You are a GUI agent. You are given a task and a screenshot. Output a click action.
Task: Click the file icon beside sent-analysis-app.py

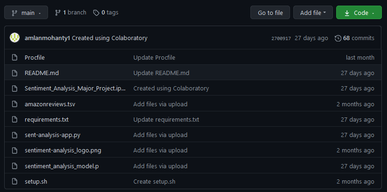pyautogui.click(x=14, y=135)
